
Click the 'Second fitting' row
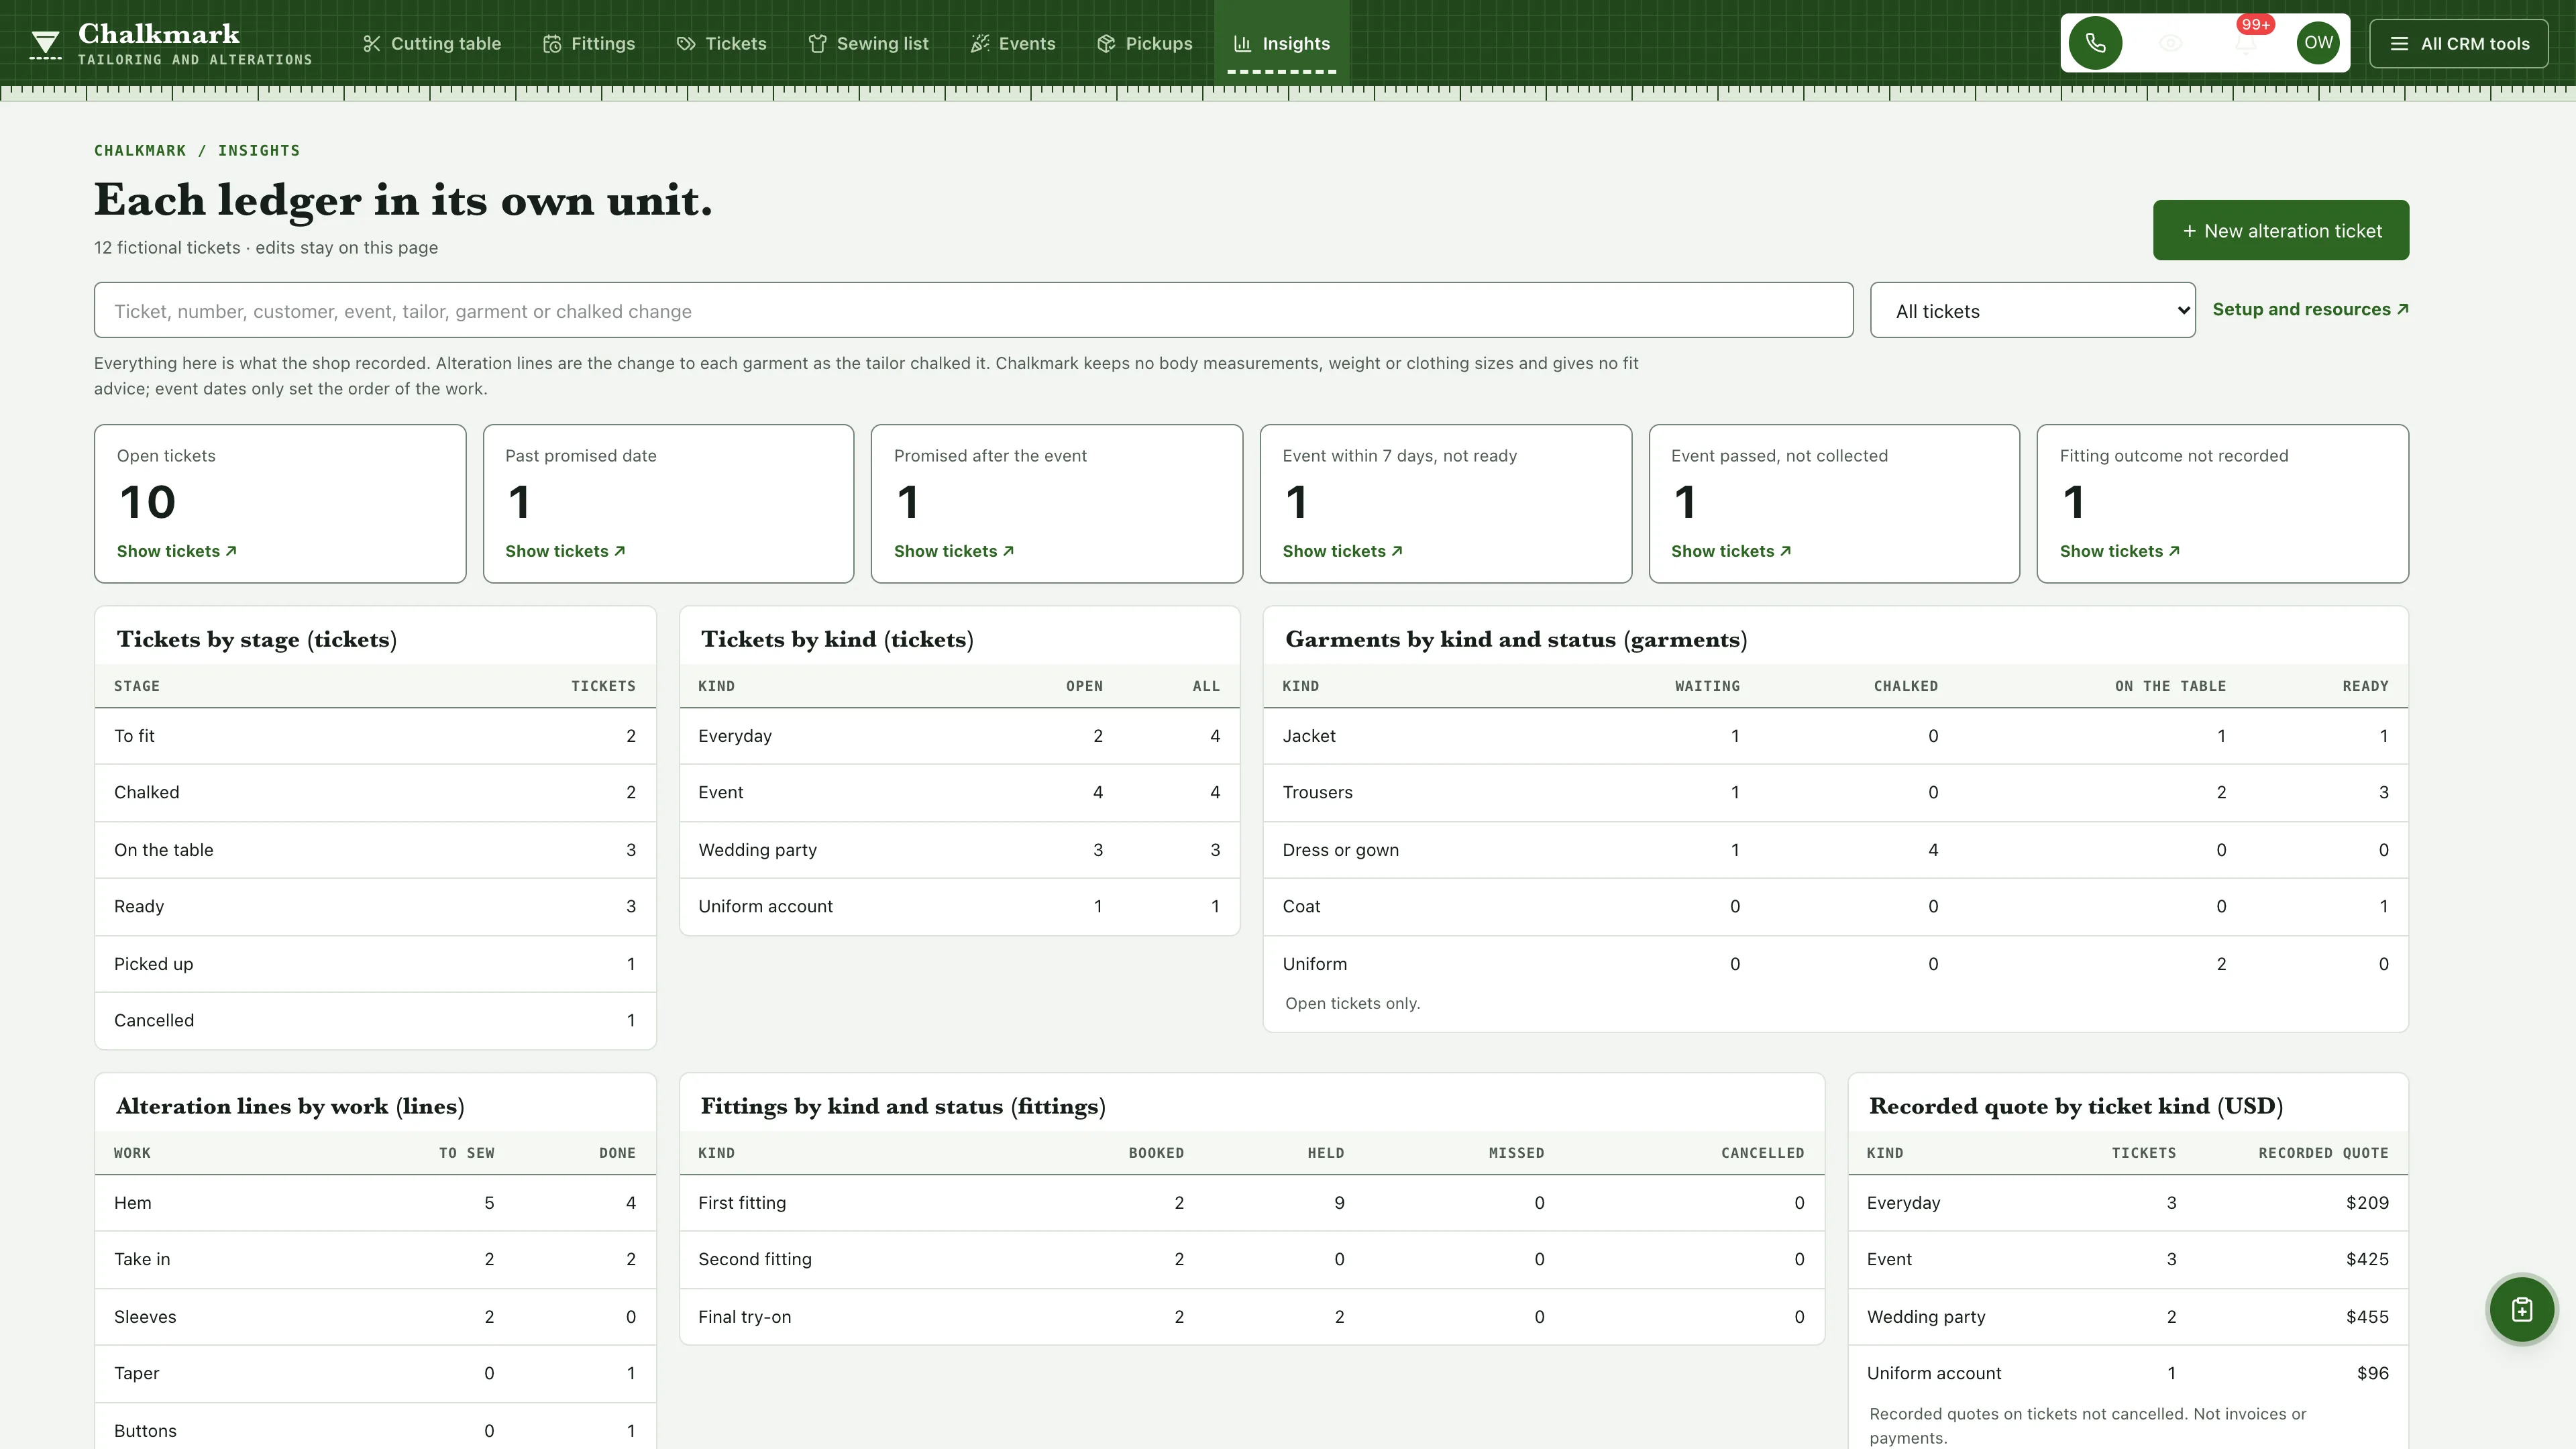(x=1251, y=1259)
